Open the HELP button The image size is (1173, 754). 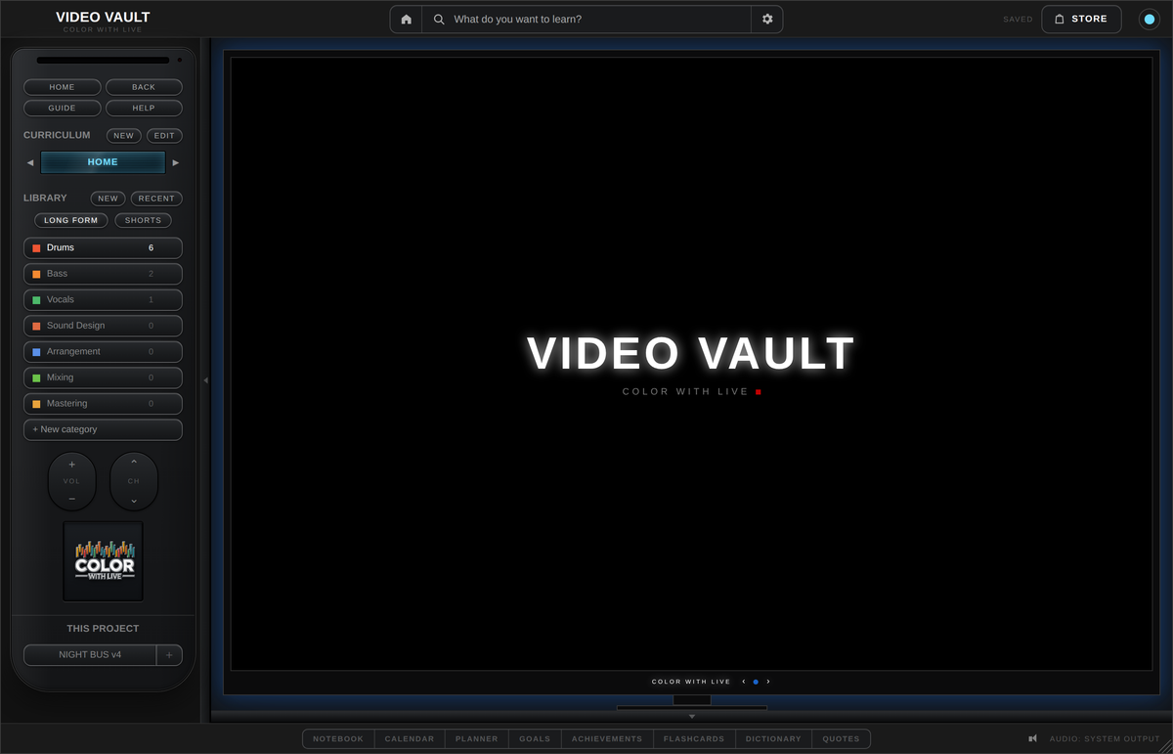coord(144,108)
